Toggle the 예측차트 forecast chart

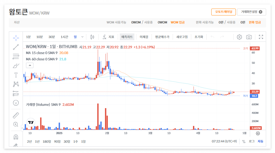point(127,37)
